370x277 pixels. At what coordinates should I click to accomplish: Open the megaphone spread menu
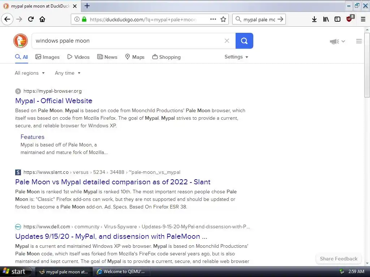[x=337, y=41]
